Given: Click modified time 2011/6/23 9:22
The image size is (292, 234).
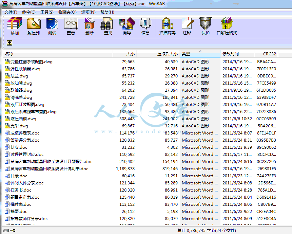Looking at the screenshot, I should [x=237, y=212].
